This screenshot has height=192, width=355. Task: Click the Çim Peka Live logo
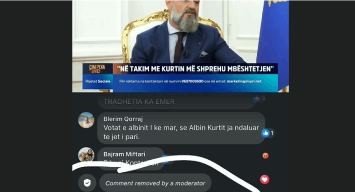tap(97, 69)
